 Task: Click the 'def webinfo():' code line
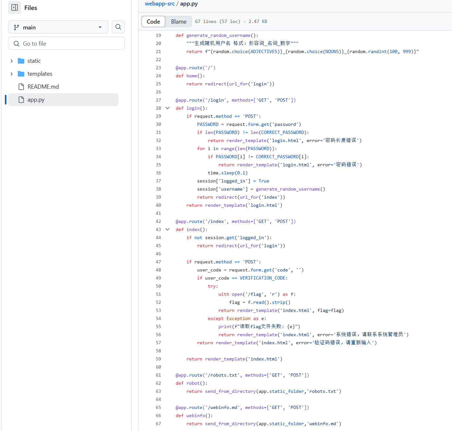(194, 415)
